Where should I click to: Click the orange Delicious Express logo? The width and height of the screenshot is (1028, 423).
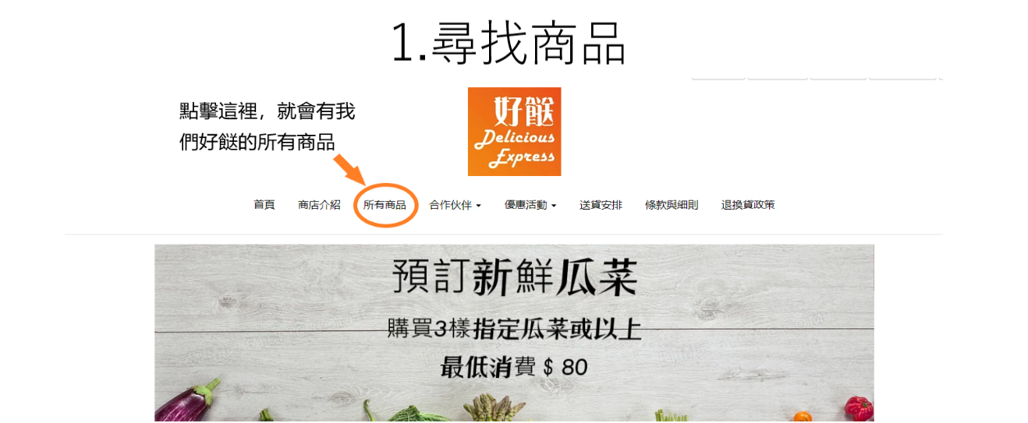[514, 132]
